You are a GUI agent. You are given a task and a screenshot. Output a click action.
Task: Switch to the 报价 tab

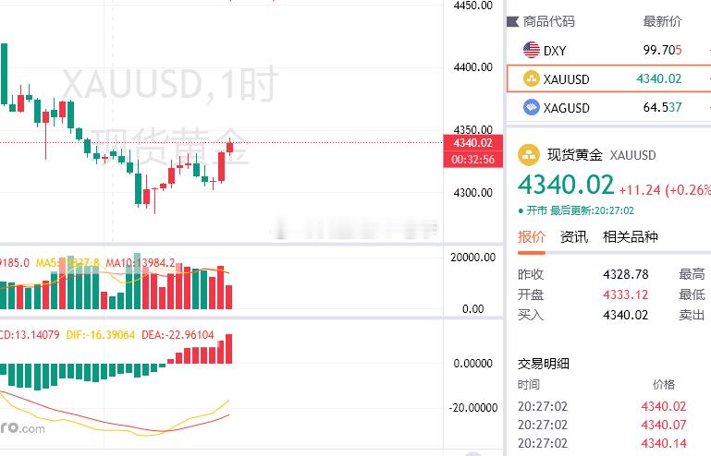pyautogui.click(x=532, y=237)
